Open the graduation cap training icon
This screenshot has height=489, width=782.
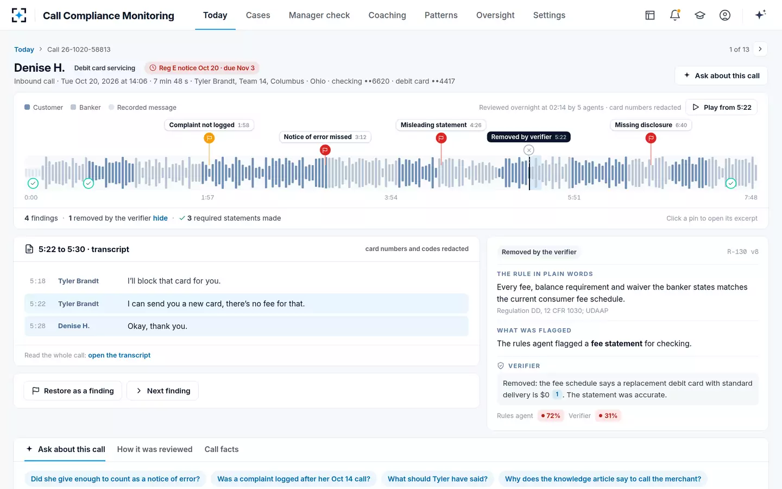point(700,15)
